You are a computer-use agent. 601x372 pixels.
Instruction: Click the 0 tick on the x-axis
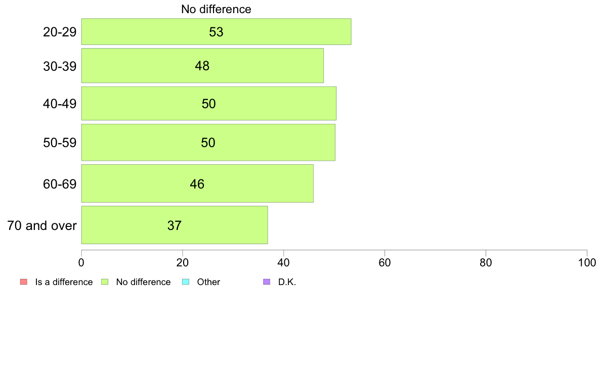click(x=81, y=262)
